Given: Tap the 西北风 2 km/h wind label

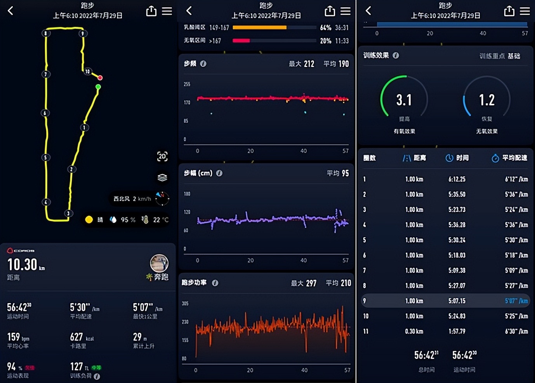Looking at the screenshot, I should (132, 199).
